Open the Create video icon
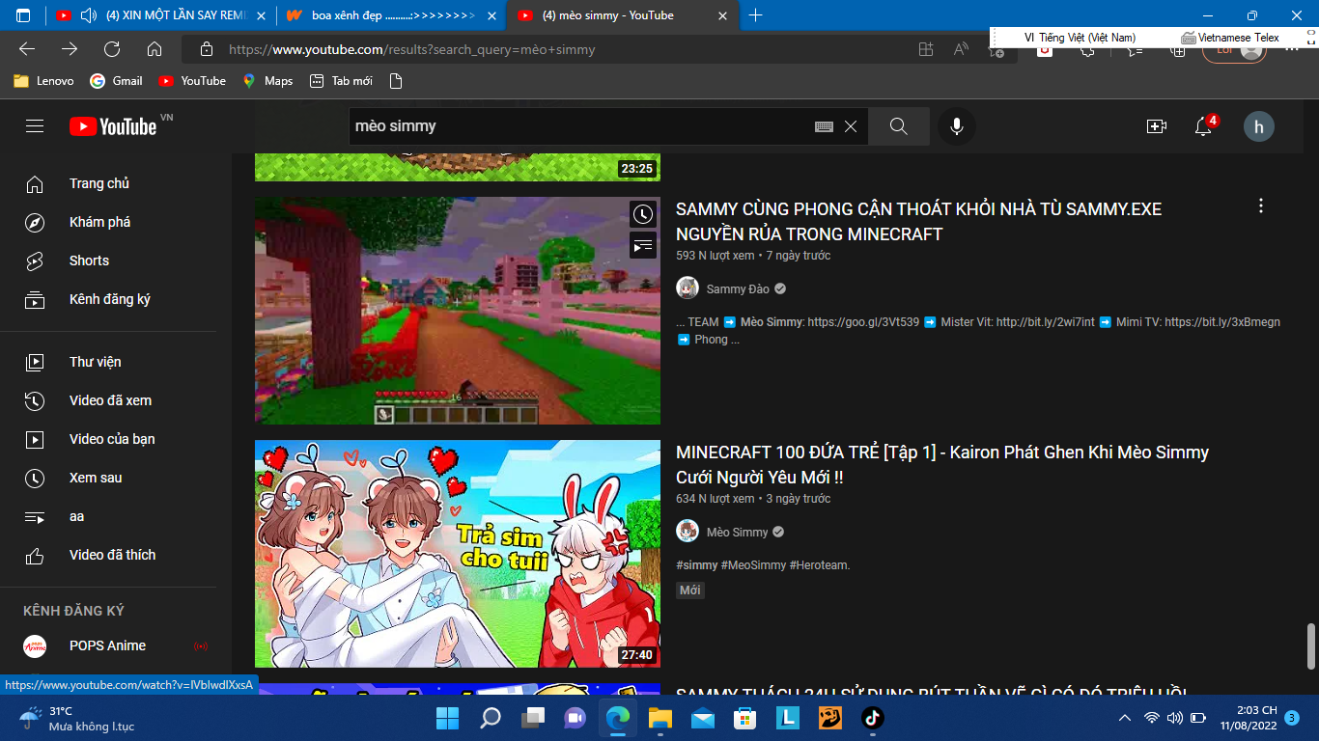 click(1157, 126)
